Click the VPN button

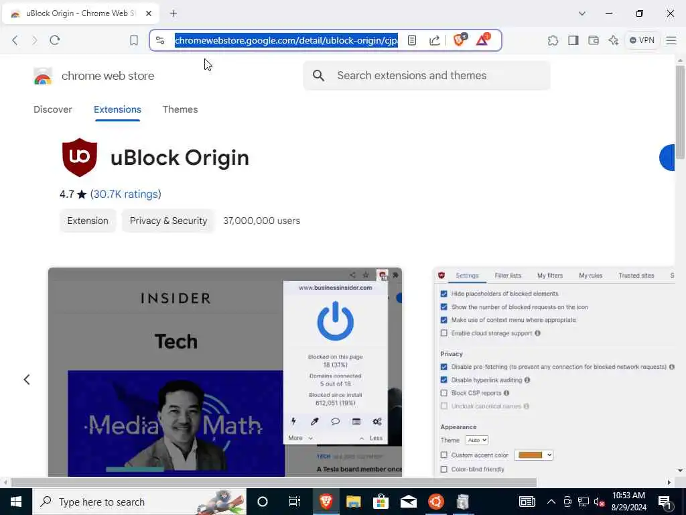click(x=642, y=40)
